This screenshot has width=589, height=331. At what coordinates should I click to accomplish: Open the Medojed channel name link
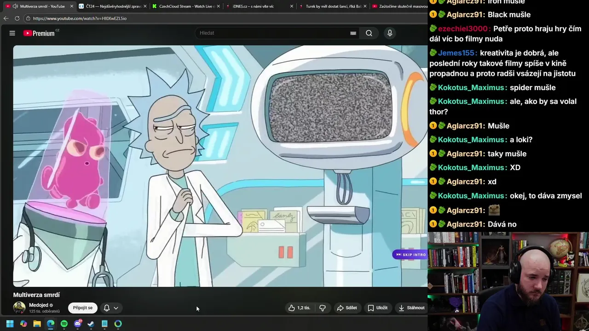click(x=38, y=305)
